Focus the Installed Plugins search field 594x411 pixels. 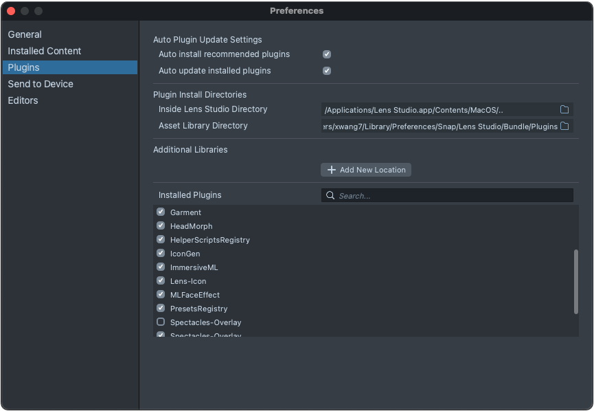(453, 196)
